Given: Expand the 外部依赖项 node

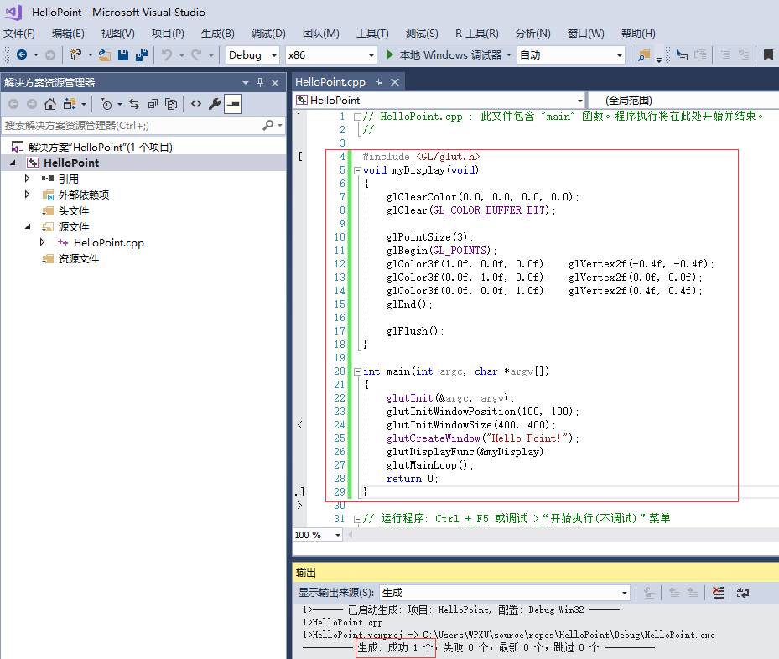Looking at the screenshot, I should point(28,195).
